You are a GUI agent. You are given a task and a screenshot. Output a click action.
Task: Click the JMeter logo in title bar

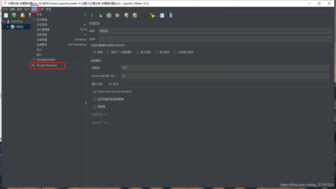[x=5, y=3]
